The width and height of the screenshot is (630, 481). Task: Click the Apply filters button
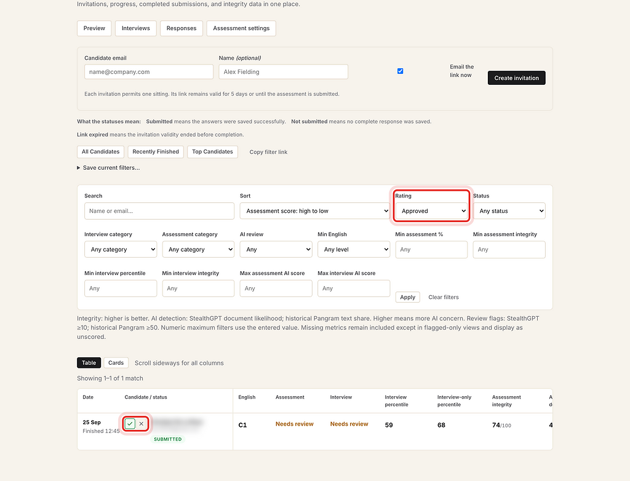tap(407, 297)
